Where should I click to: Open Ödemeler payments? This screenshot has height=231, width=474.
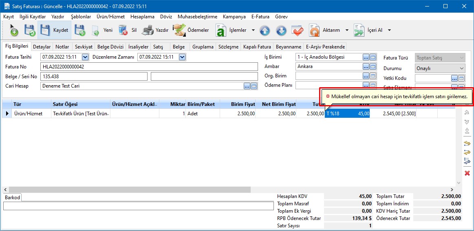pyautogui.click(x=191, y=30)
